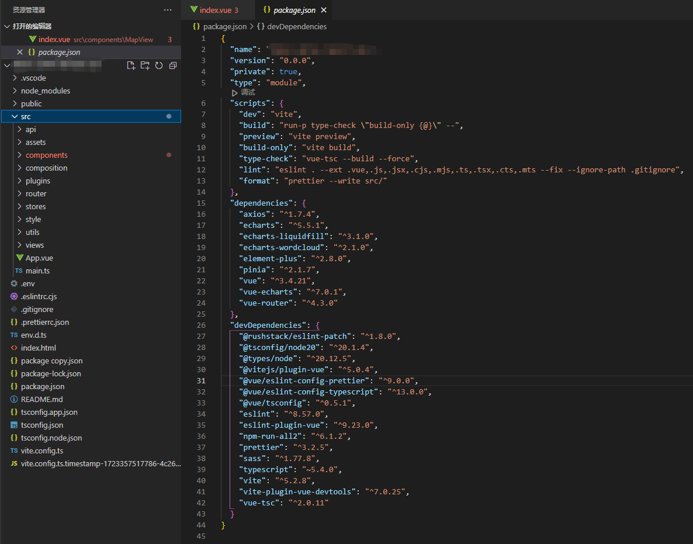Close the package.json editor tab
The image size is (693, 544).
324,10
